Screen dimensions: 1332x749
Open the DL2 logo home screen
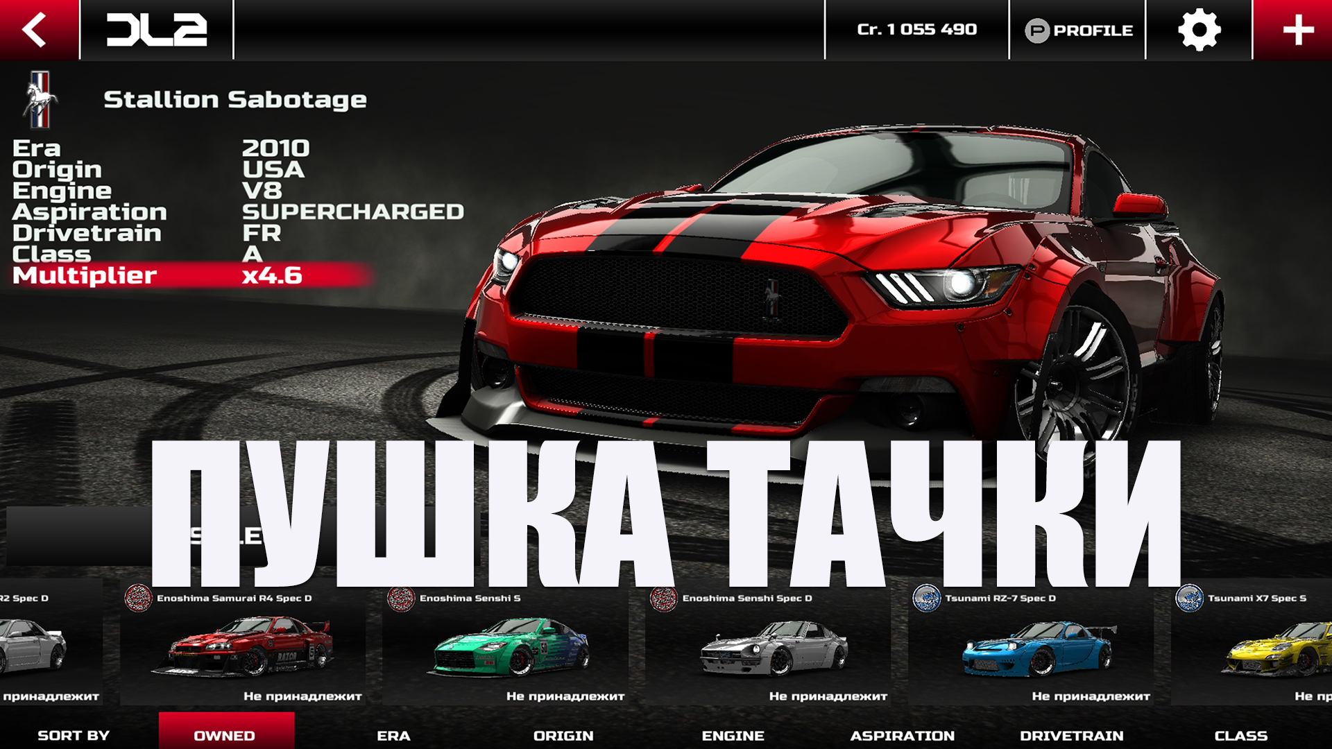coord(157,30)
